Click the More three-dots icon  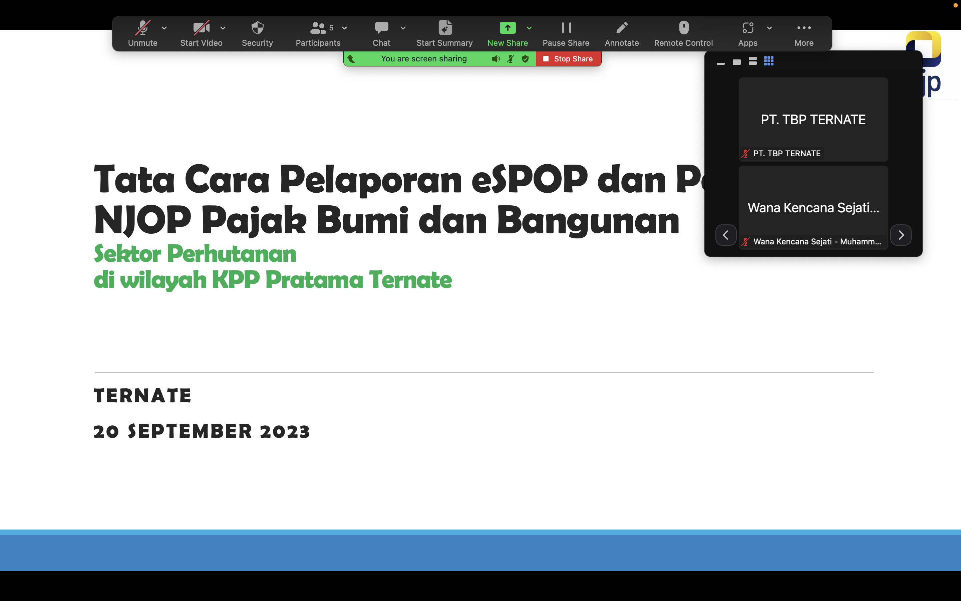pos(804,28)
